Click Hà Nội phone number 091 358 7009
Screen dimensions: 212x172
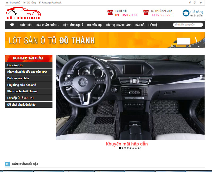coord(126,15)
